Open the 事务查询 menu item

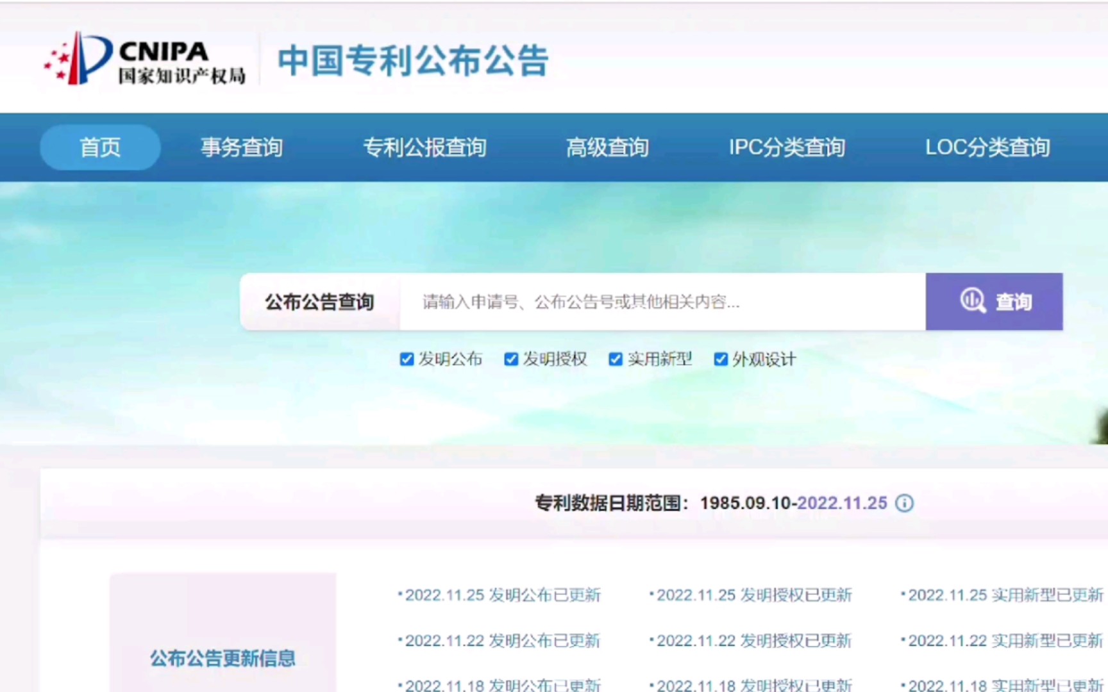coord(242,147)
